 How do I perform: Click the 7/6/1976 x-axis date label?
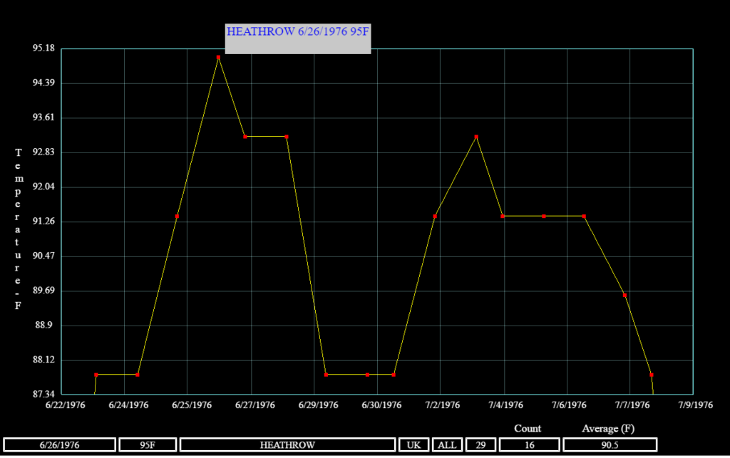[x=569, y=405]
